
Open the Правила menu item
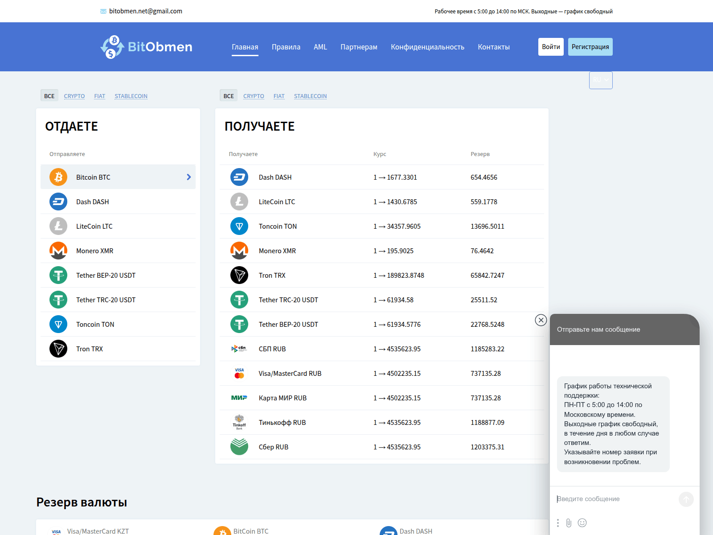coord(286,47)
